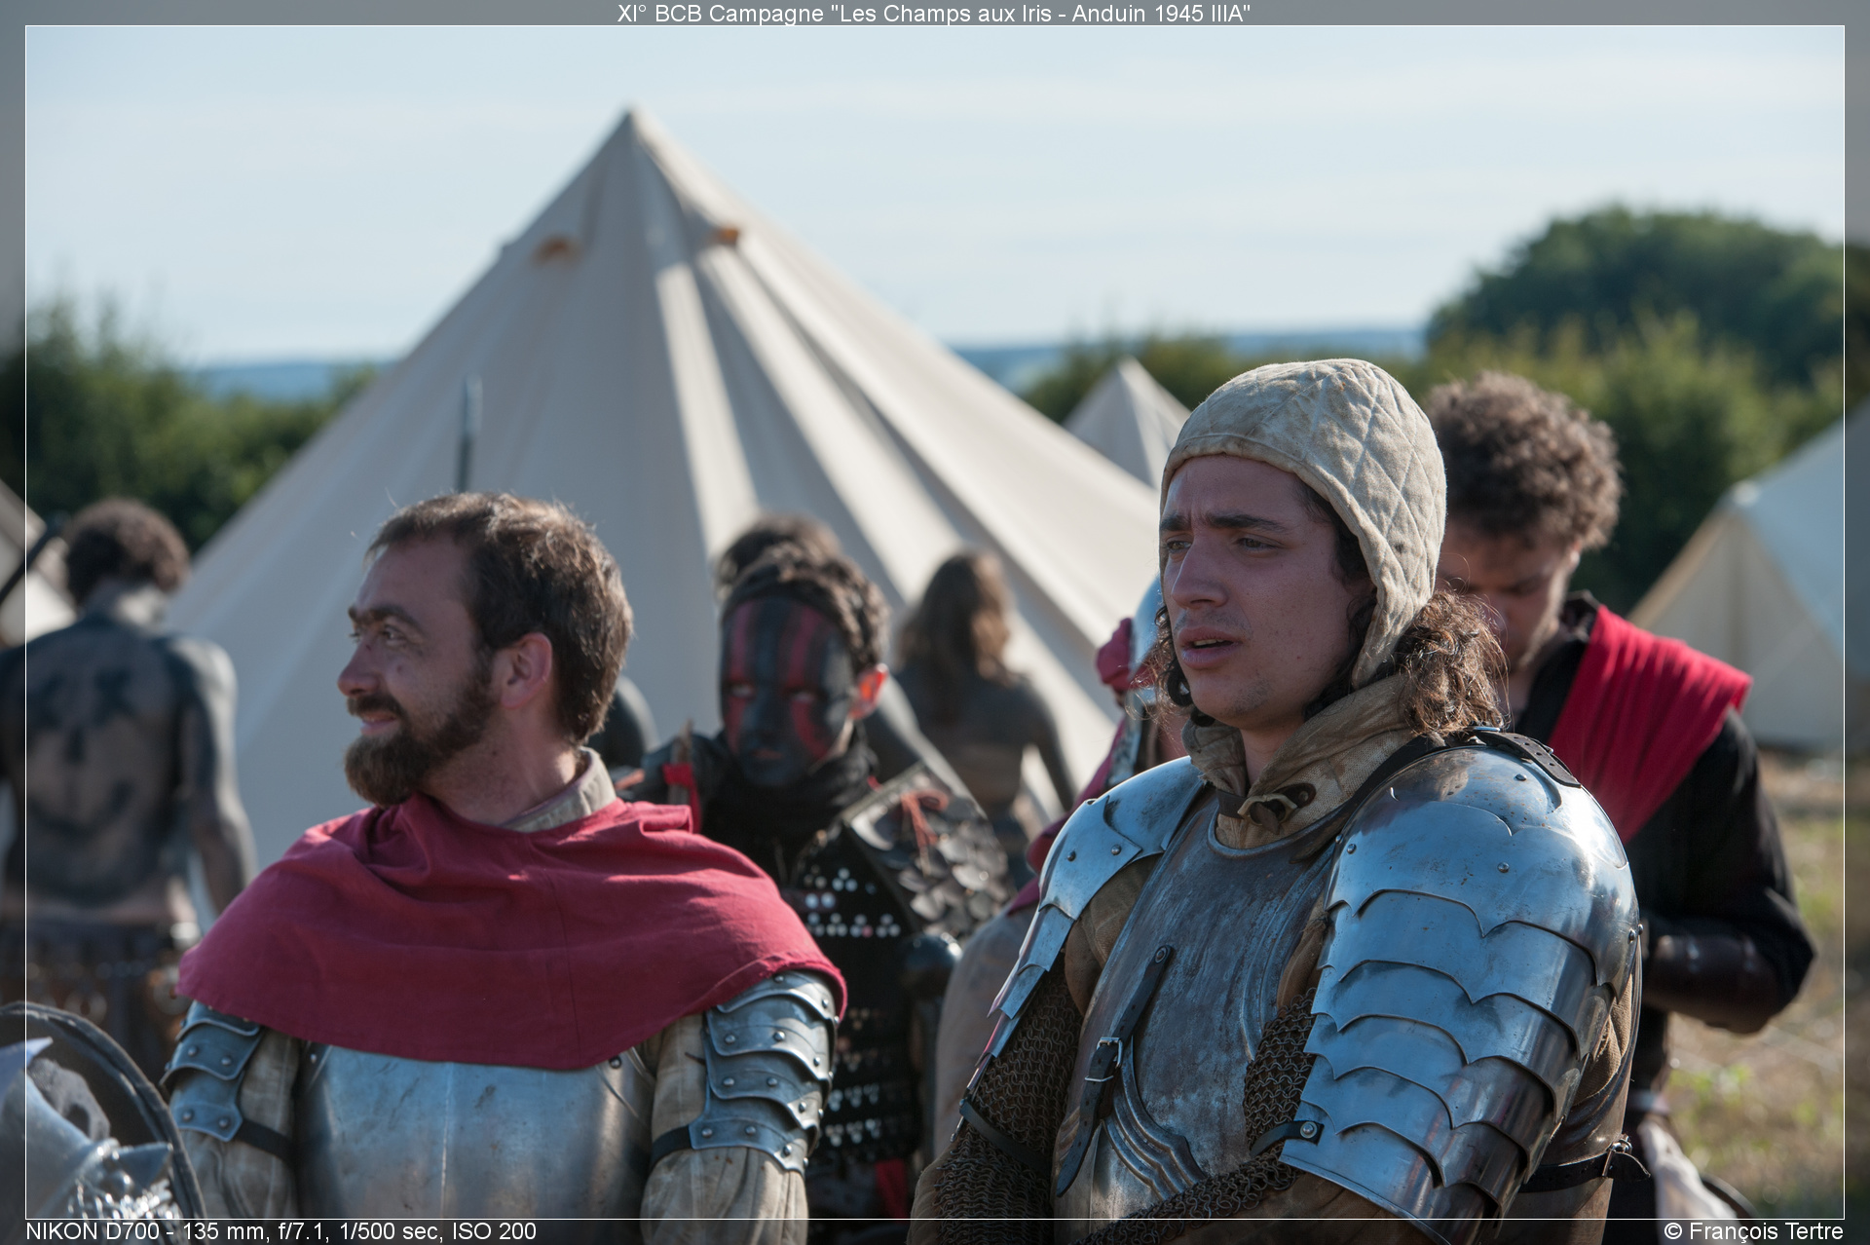Click the "NIKON D700 - 135 mm" EXIF text

point(280,1231)
